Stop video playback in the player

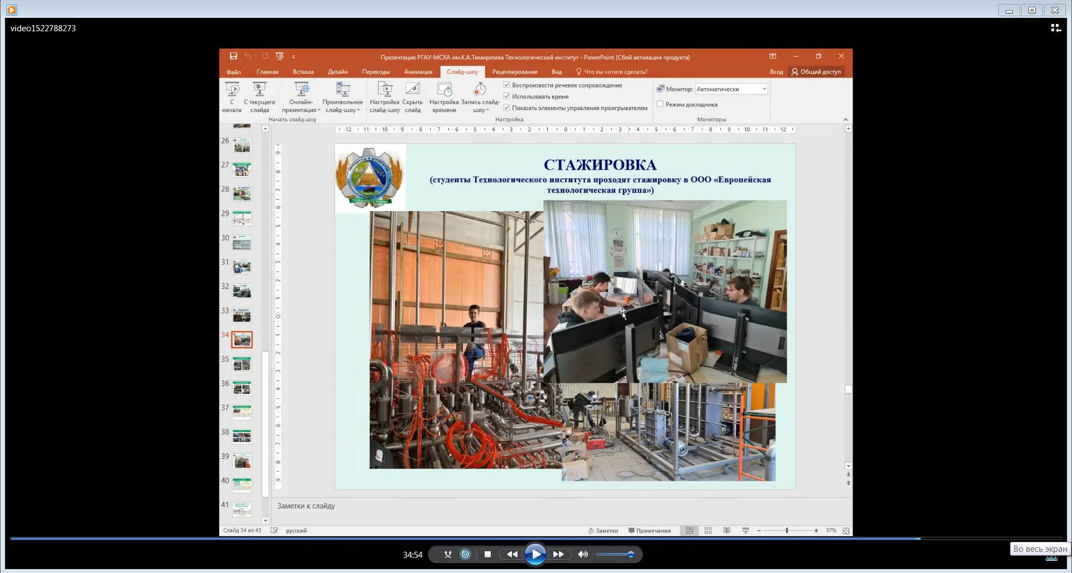click(x=487, y=555)
